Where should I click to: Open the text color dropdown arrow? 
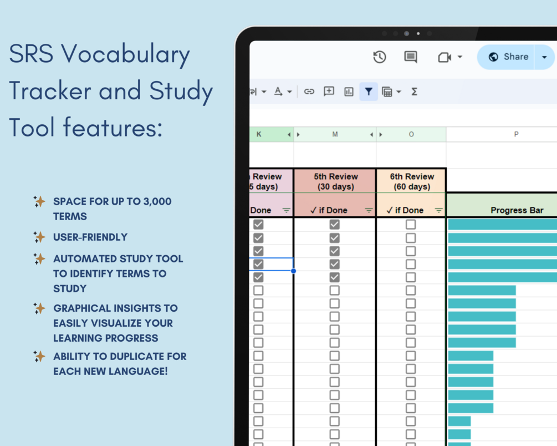tap(289, 92)
